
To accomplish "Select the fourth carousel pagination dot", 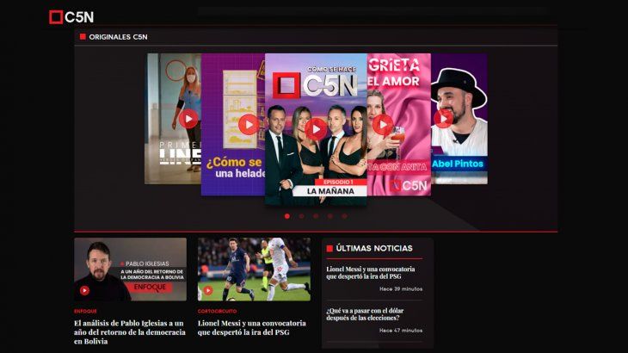I will (330, 216).
